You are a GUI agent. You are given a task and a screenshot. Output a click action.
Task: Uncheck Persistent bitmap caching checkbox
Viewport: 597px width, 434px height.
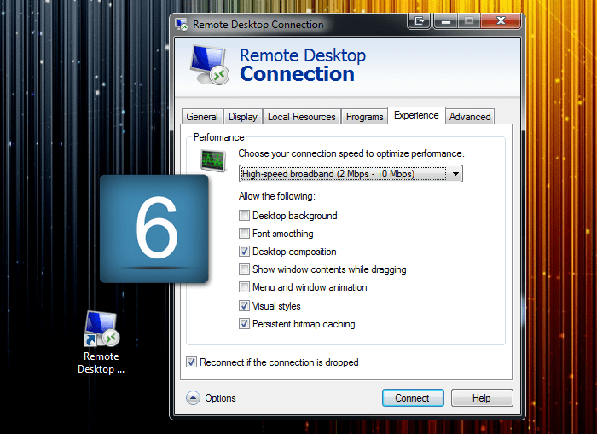click(x=244, y=324)
